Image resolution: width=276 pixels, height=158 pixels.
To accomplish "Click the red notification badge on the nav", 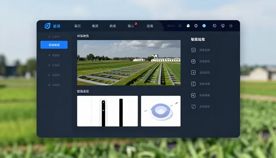I will (x=136, y=24).
